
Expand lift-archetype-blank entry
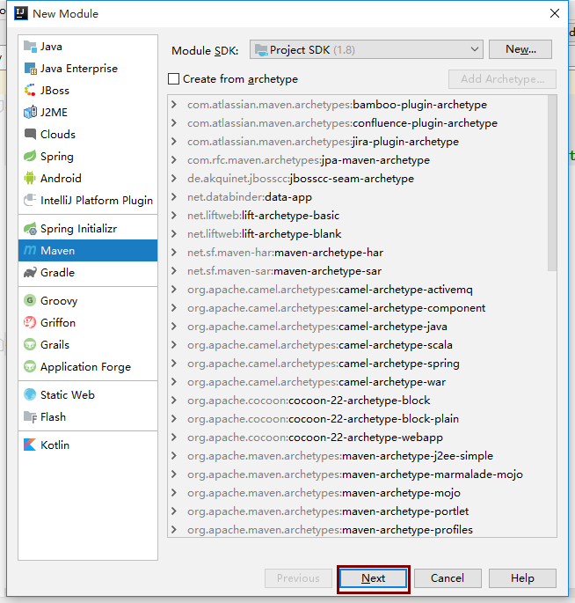coord(174,234)
